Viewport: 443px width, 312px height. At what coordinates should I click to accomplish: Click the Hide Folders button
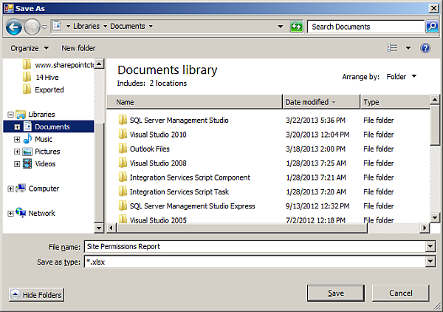[x=36, y=295]
